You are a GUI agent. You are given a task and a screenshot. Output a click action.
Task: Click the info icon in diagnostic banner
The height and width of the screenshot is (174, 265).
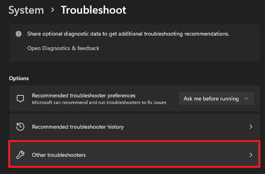point(18,34)
